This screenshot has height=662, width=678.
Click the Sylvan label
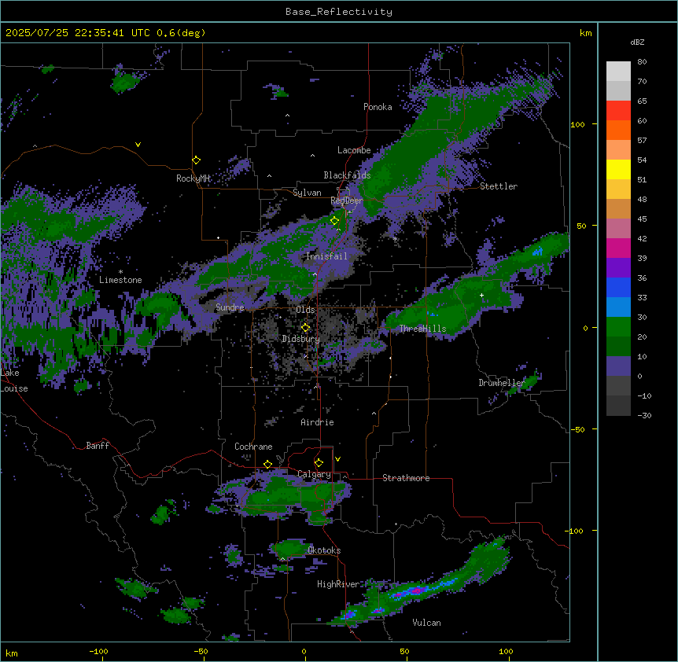coord(307,193)
